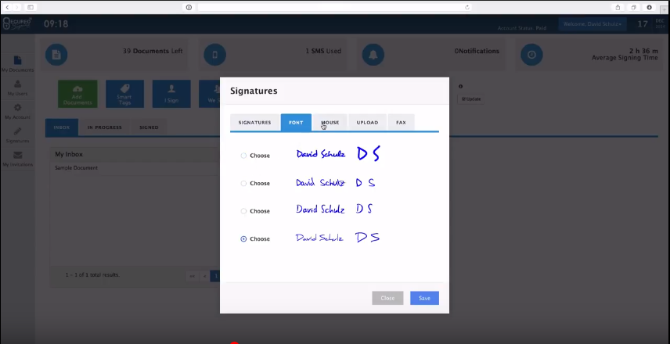Open My Documents in the sidebar

tap(17, 60)
